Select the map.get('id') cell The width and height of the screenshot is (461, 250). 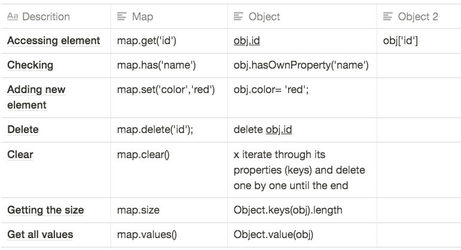[x=147, y=41]
